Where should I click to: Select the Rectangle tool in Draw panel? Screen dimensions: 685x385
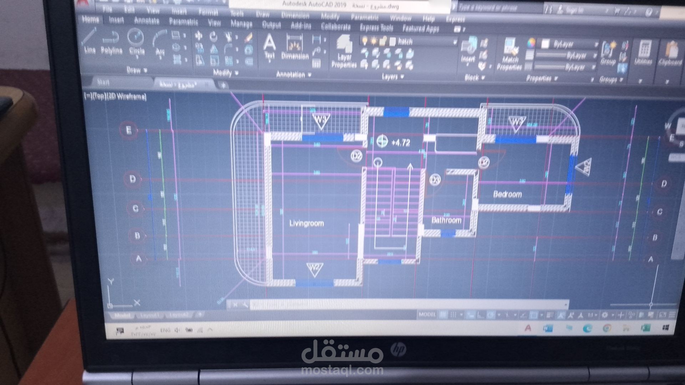pos(176,35)
